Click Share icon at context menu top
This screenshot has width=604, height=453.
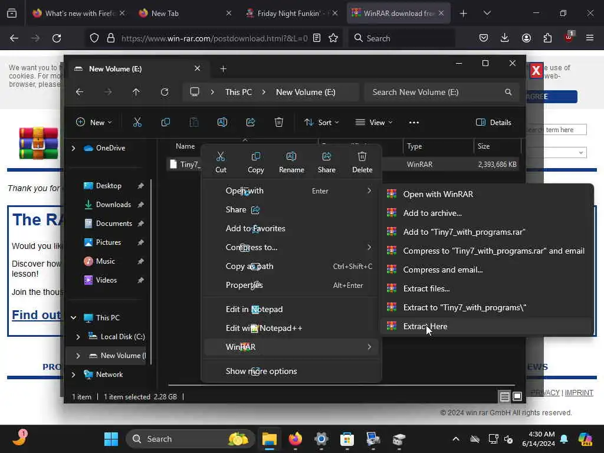click(x=327, y=162)
